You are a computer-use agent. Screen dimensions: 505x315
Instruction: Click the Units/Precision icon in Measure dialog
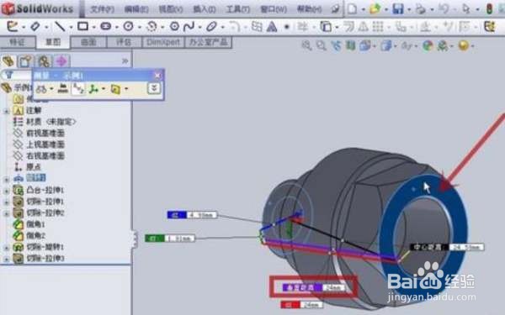pyautogui.click(x=63, y=89)
